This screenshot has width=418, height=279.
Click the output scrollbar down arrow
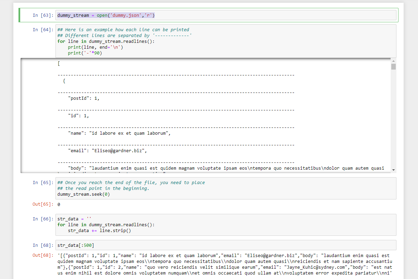393,170
